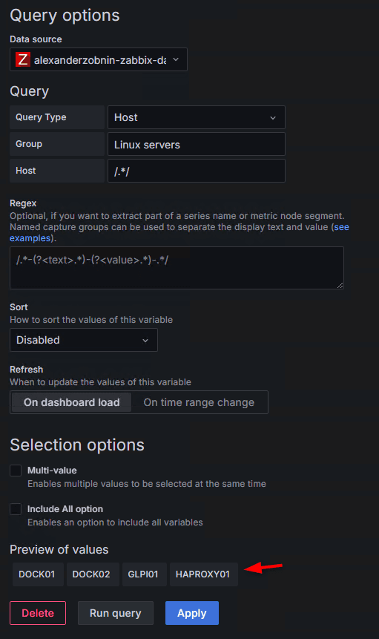The image size is (379, 639).
Task: Open the alexanderzobnin-zabbix data source selector
Action: (x=99, y=59)
